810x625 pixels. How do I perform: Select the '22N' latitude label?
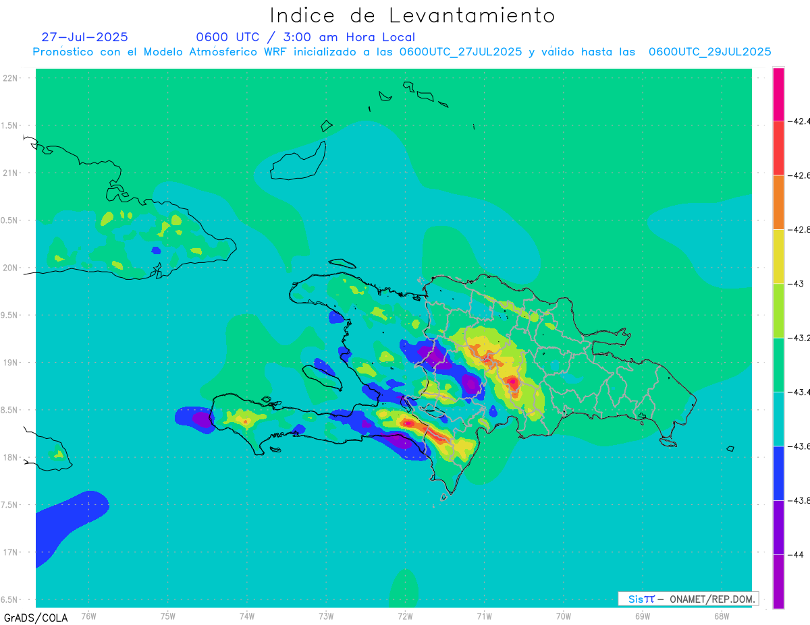[x=11, y=78]
